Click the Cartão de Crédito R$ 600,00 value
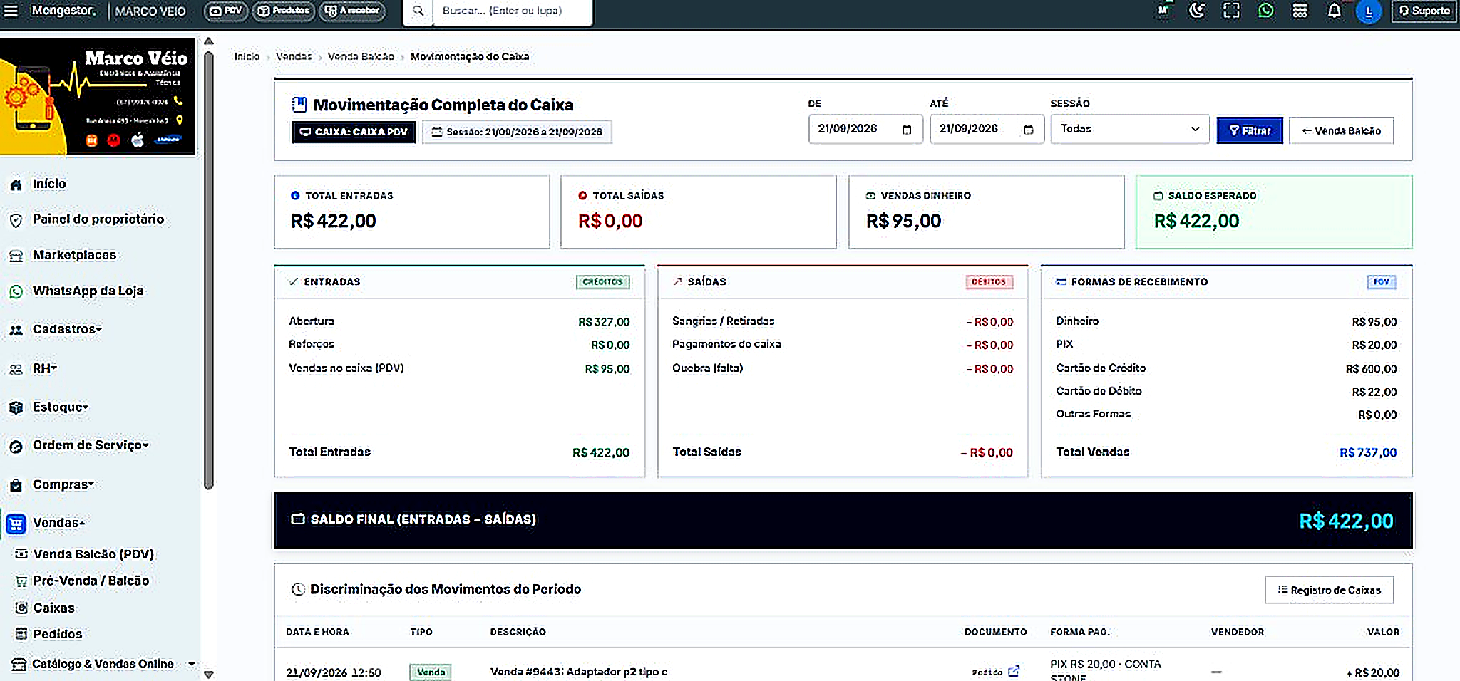 coord(1371,369)
